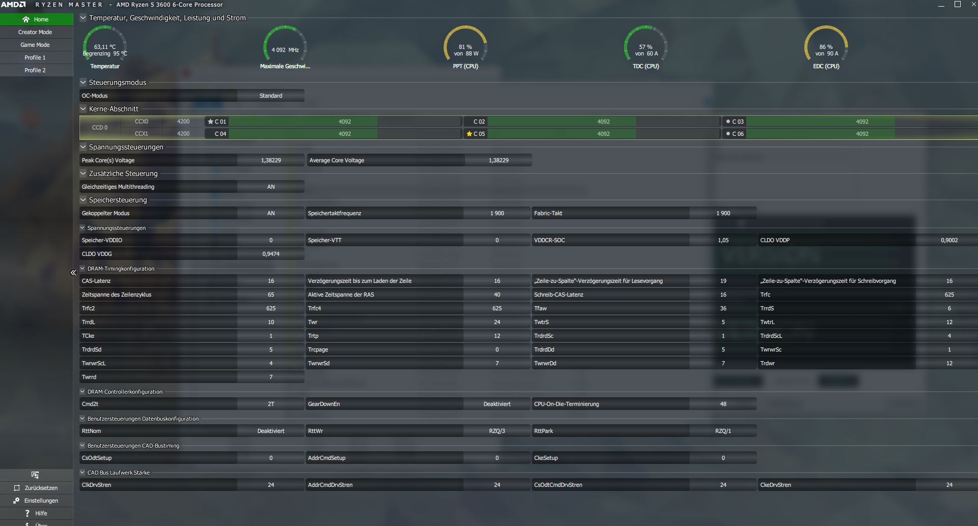This screenshot has height=526, width=978.
Task: Switch to Game Mode
Action: pos(36,45)
